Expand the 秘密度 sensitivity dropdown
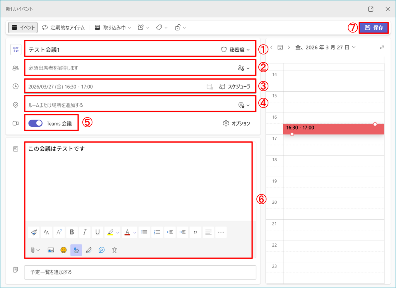 [x=235, y=49]
